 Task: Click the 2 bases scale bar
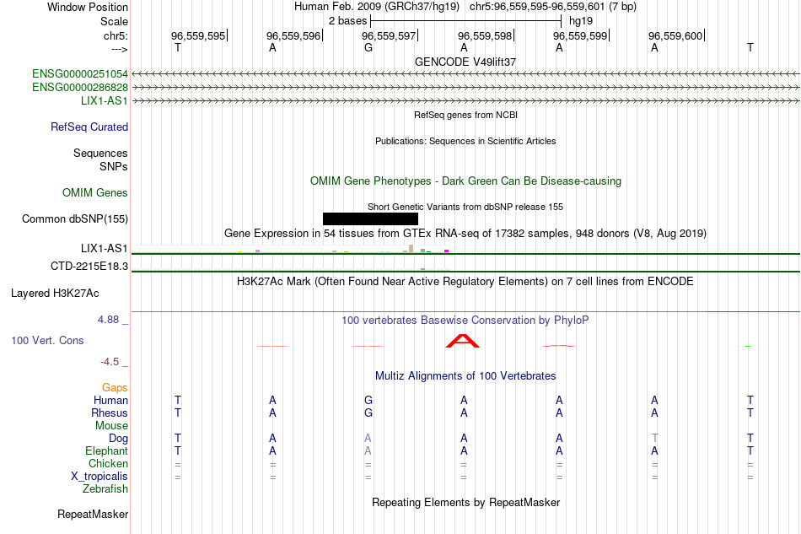tap(466, 21)
